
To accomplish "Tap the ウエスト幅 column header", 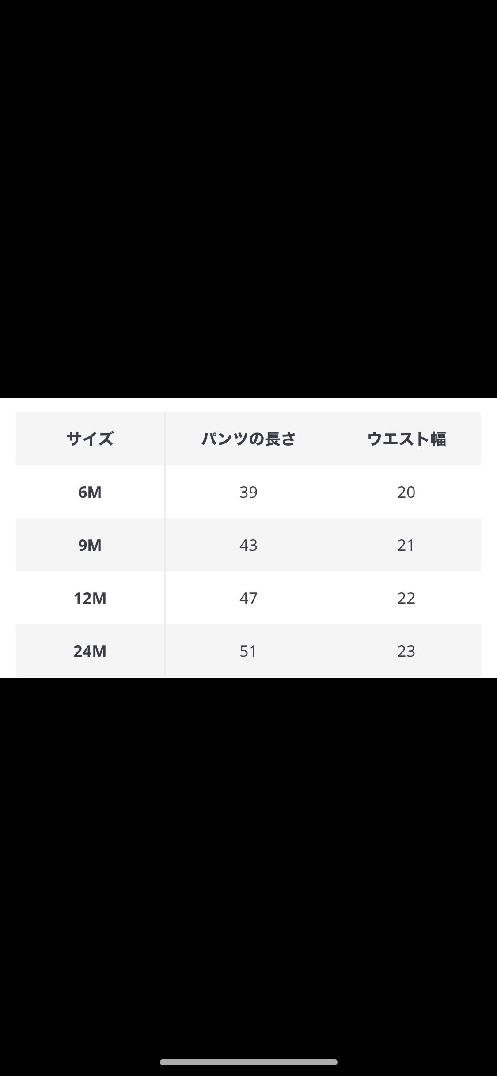I will coord(406,439).
